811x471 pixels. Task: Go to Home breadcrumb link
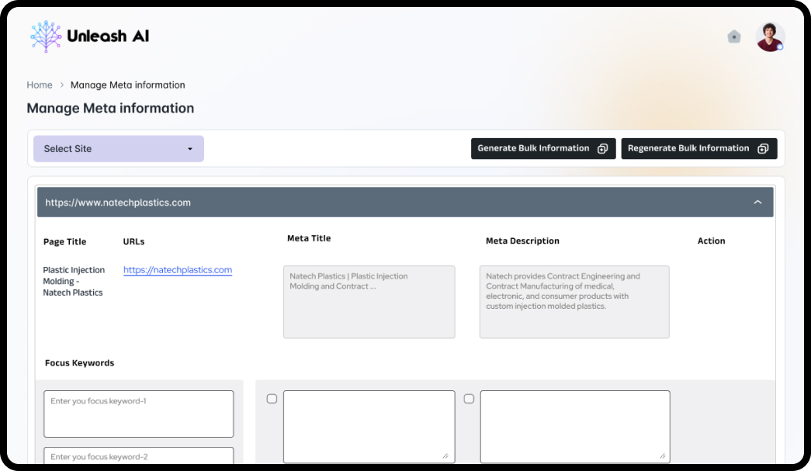pyautogui.click(x=40, y=85)
